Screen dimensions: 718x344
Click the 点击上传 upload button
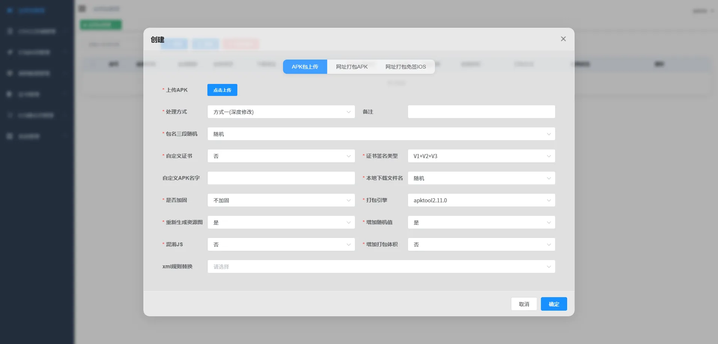[x=222, y=90]
